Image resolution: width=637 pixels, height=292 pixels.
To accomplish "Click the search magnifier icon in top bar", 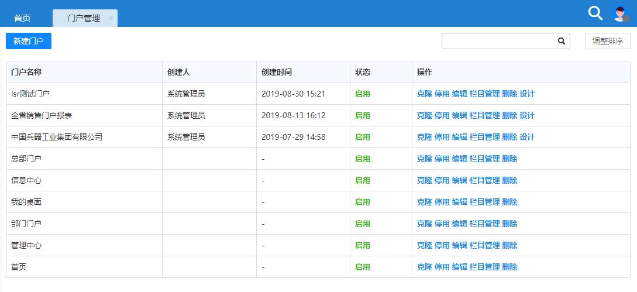I will pyautogui.click(x=595, y=13).
